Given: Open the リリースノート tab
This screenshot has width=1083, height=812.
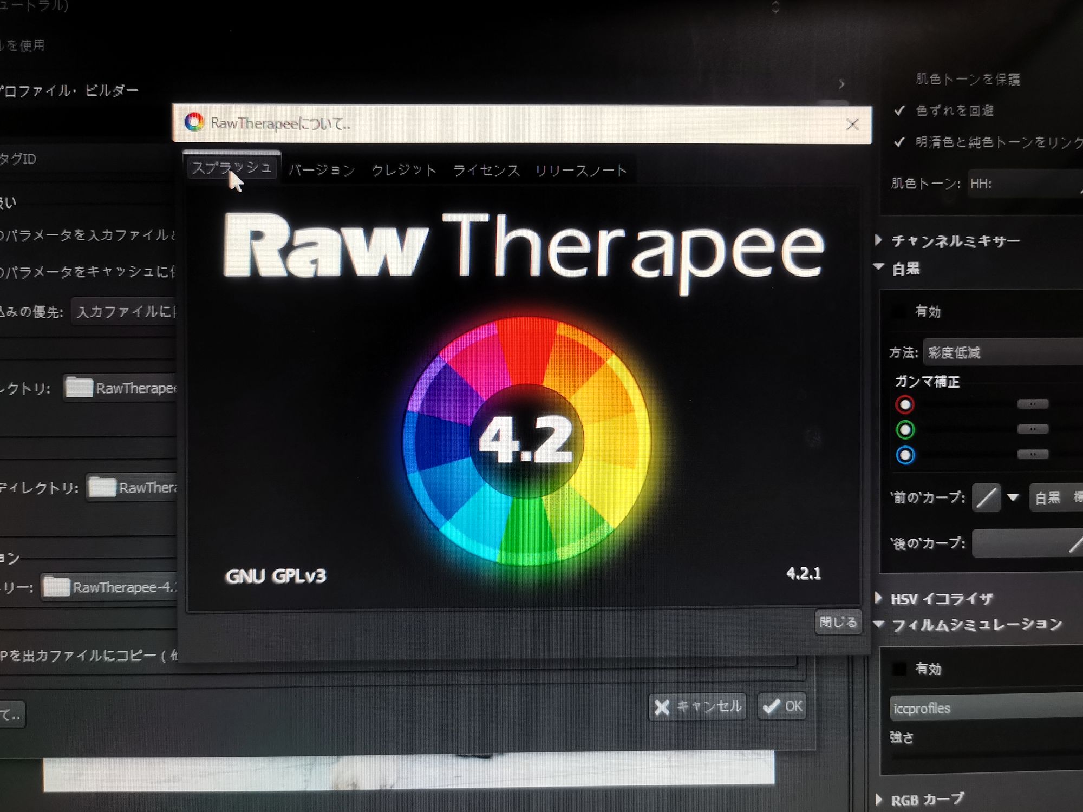Looking at the screenshot, I should [580, 171].
